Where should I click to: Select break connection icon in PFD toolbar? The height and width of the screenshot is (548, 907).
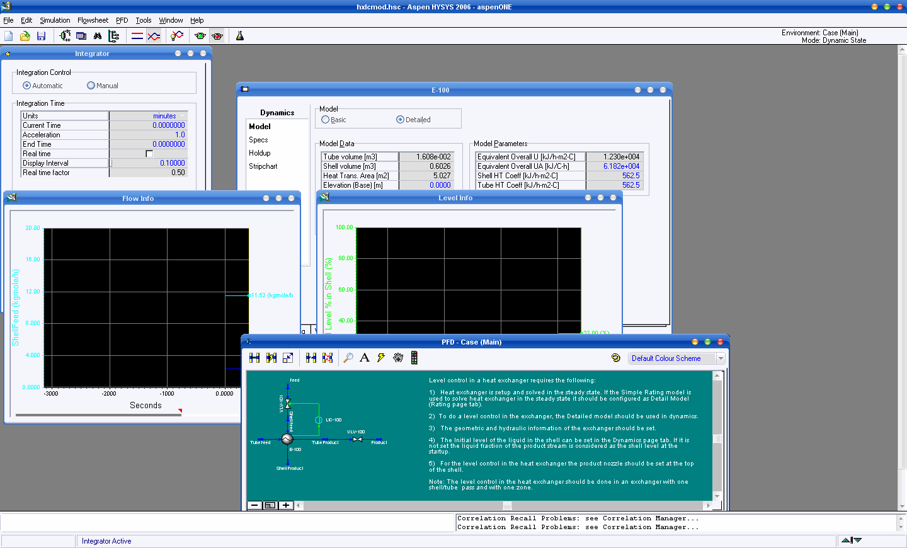click(x=311, y=358)
